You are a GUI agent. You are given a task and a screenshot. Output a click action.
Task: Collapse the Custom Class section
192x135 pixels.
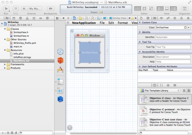[140, 22]
